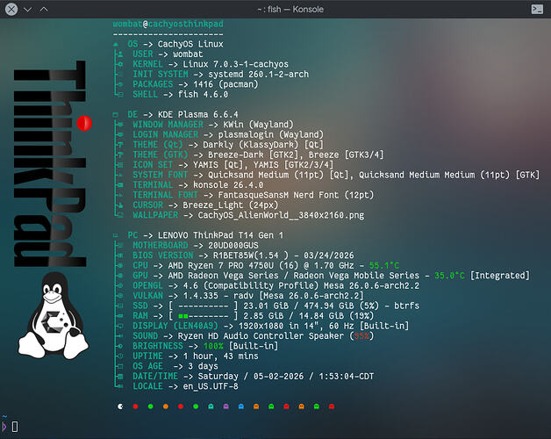Click 'systemd 260.1-2-arch' text

(x=258, y=75)
